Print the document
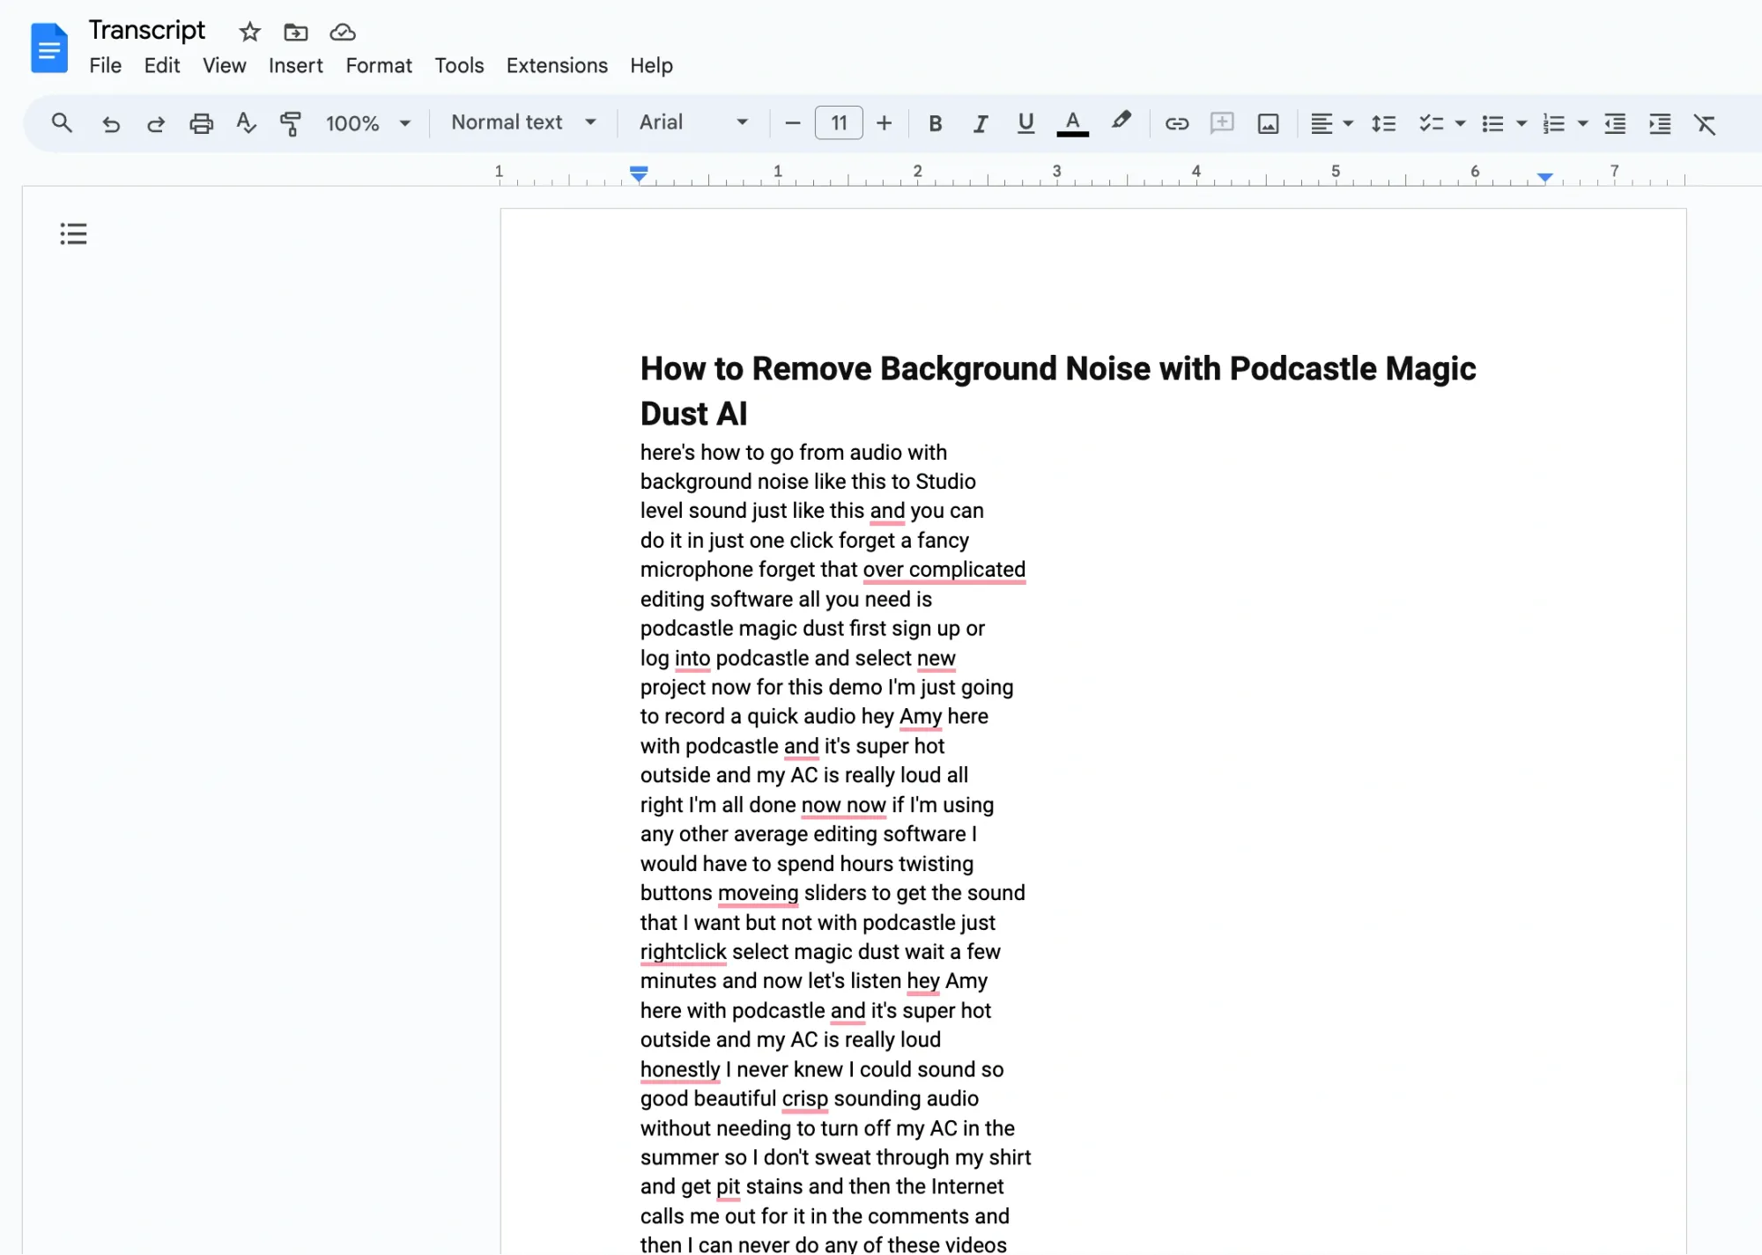This screenshot has width=1762, height=1255. 201,123
